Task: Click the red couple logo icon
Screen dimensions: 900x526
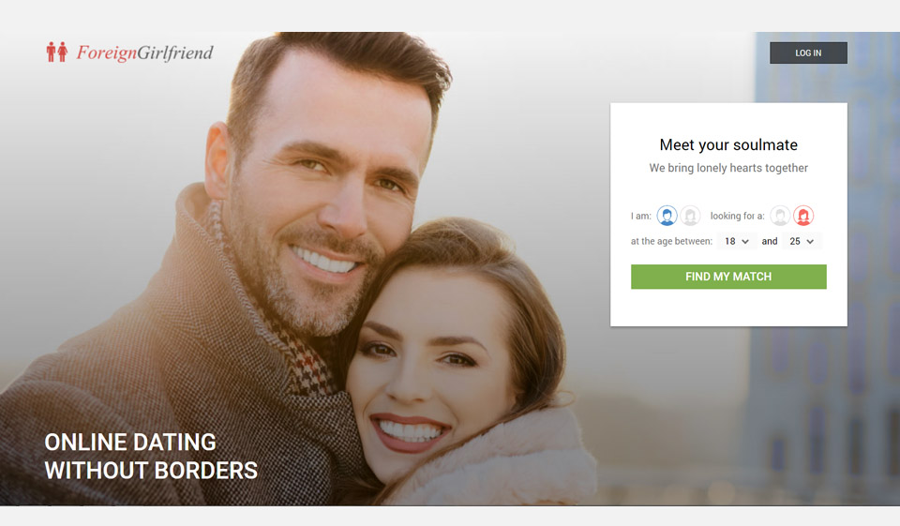Action: 57,53
